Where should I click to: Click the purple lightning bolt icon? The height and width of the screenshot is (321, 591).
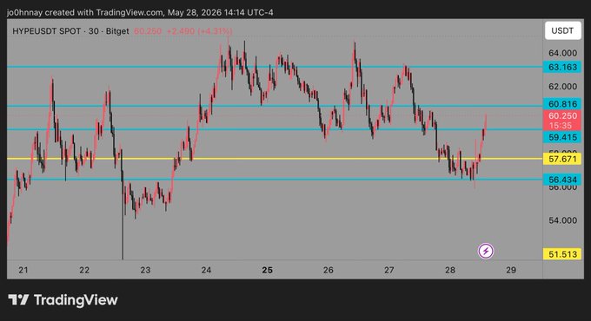point(486,251)
